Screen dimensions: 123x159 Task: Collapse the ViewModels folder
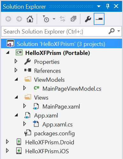16,79
